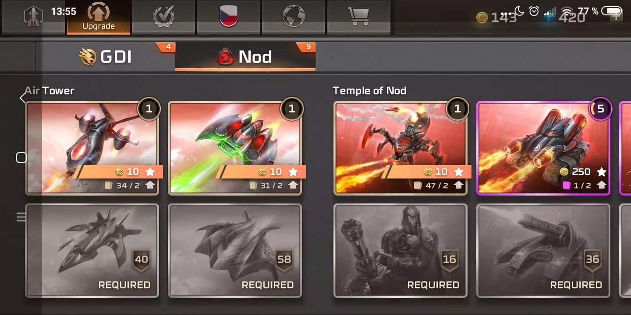
Task: Switch to the Nod faction tab
Action: (x=245, y=57)
